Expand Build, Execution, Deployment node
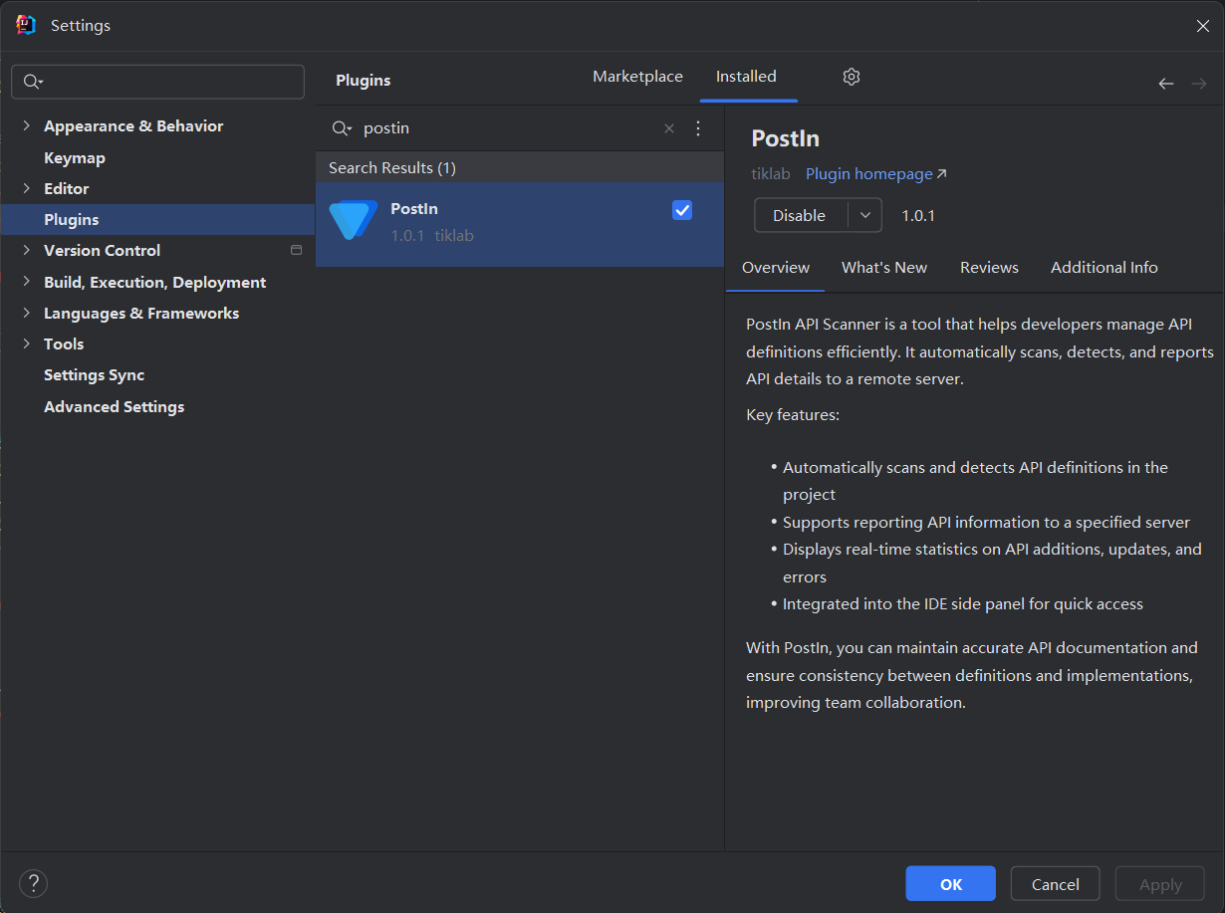This screenshot has width=1225, height=913. click(x=27, y=282)
